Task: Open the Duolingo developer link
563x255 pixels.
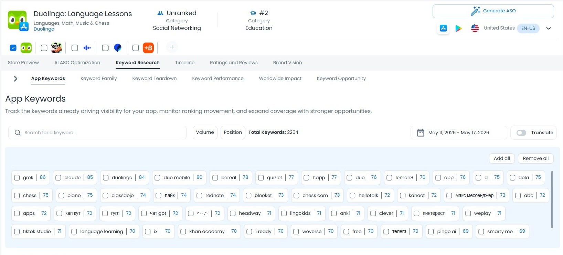Action: coord(44,29)
